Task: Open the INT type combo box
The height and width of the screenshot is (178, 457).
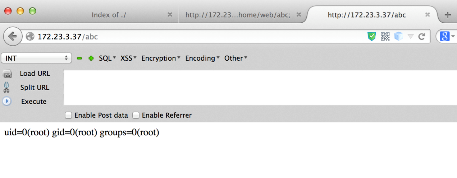Action: click(37, 58)
